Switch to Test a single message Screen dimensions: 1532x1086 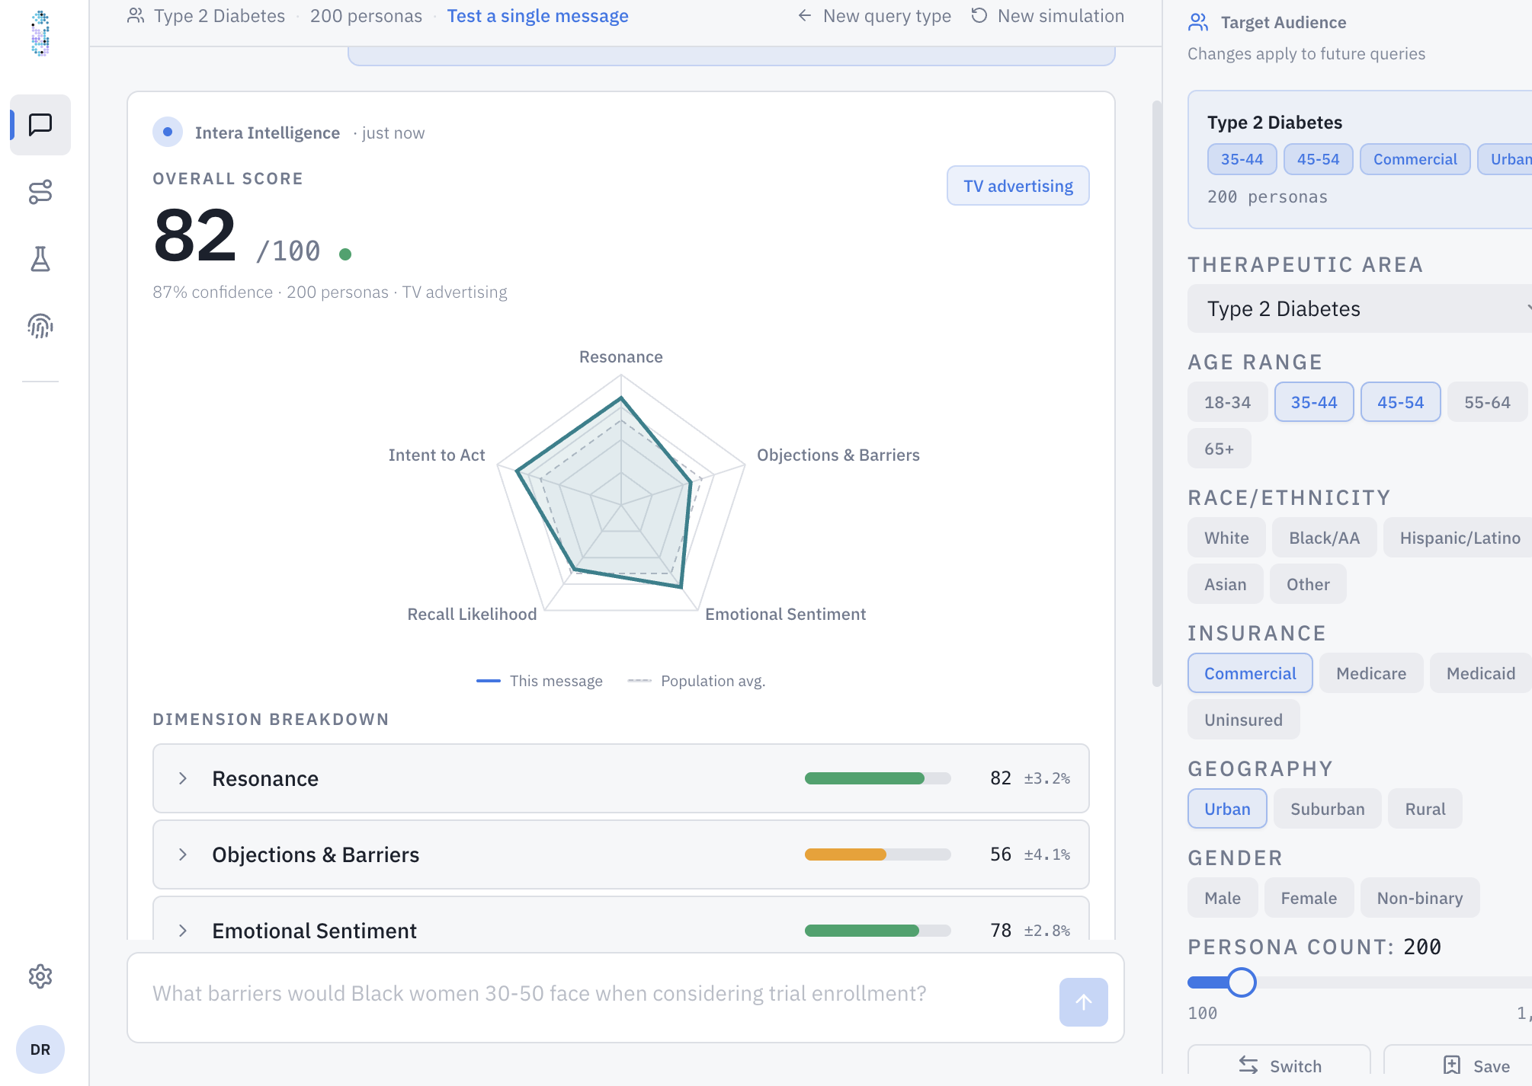[537, 15]
